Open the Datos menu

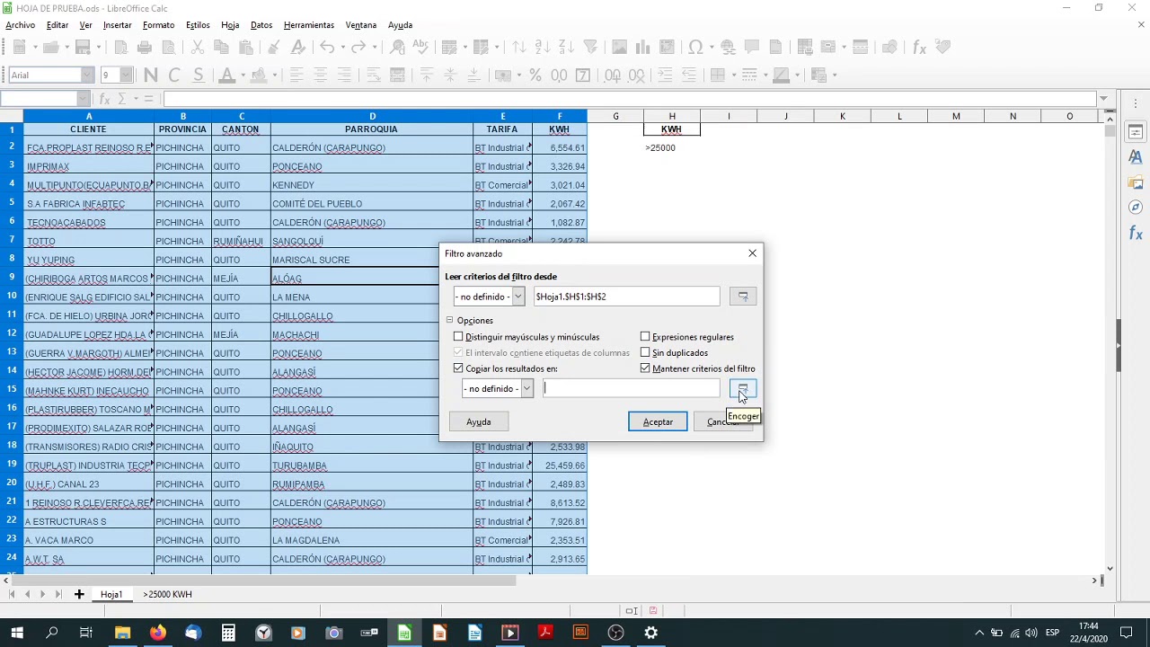[x=261, y=25]
